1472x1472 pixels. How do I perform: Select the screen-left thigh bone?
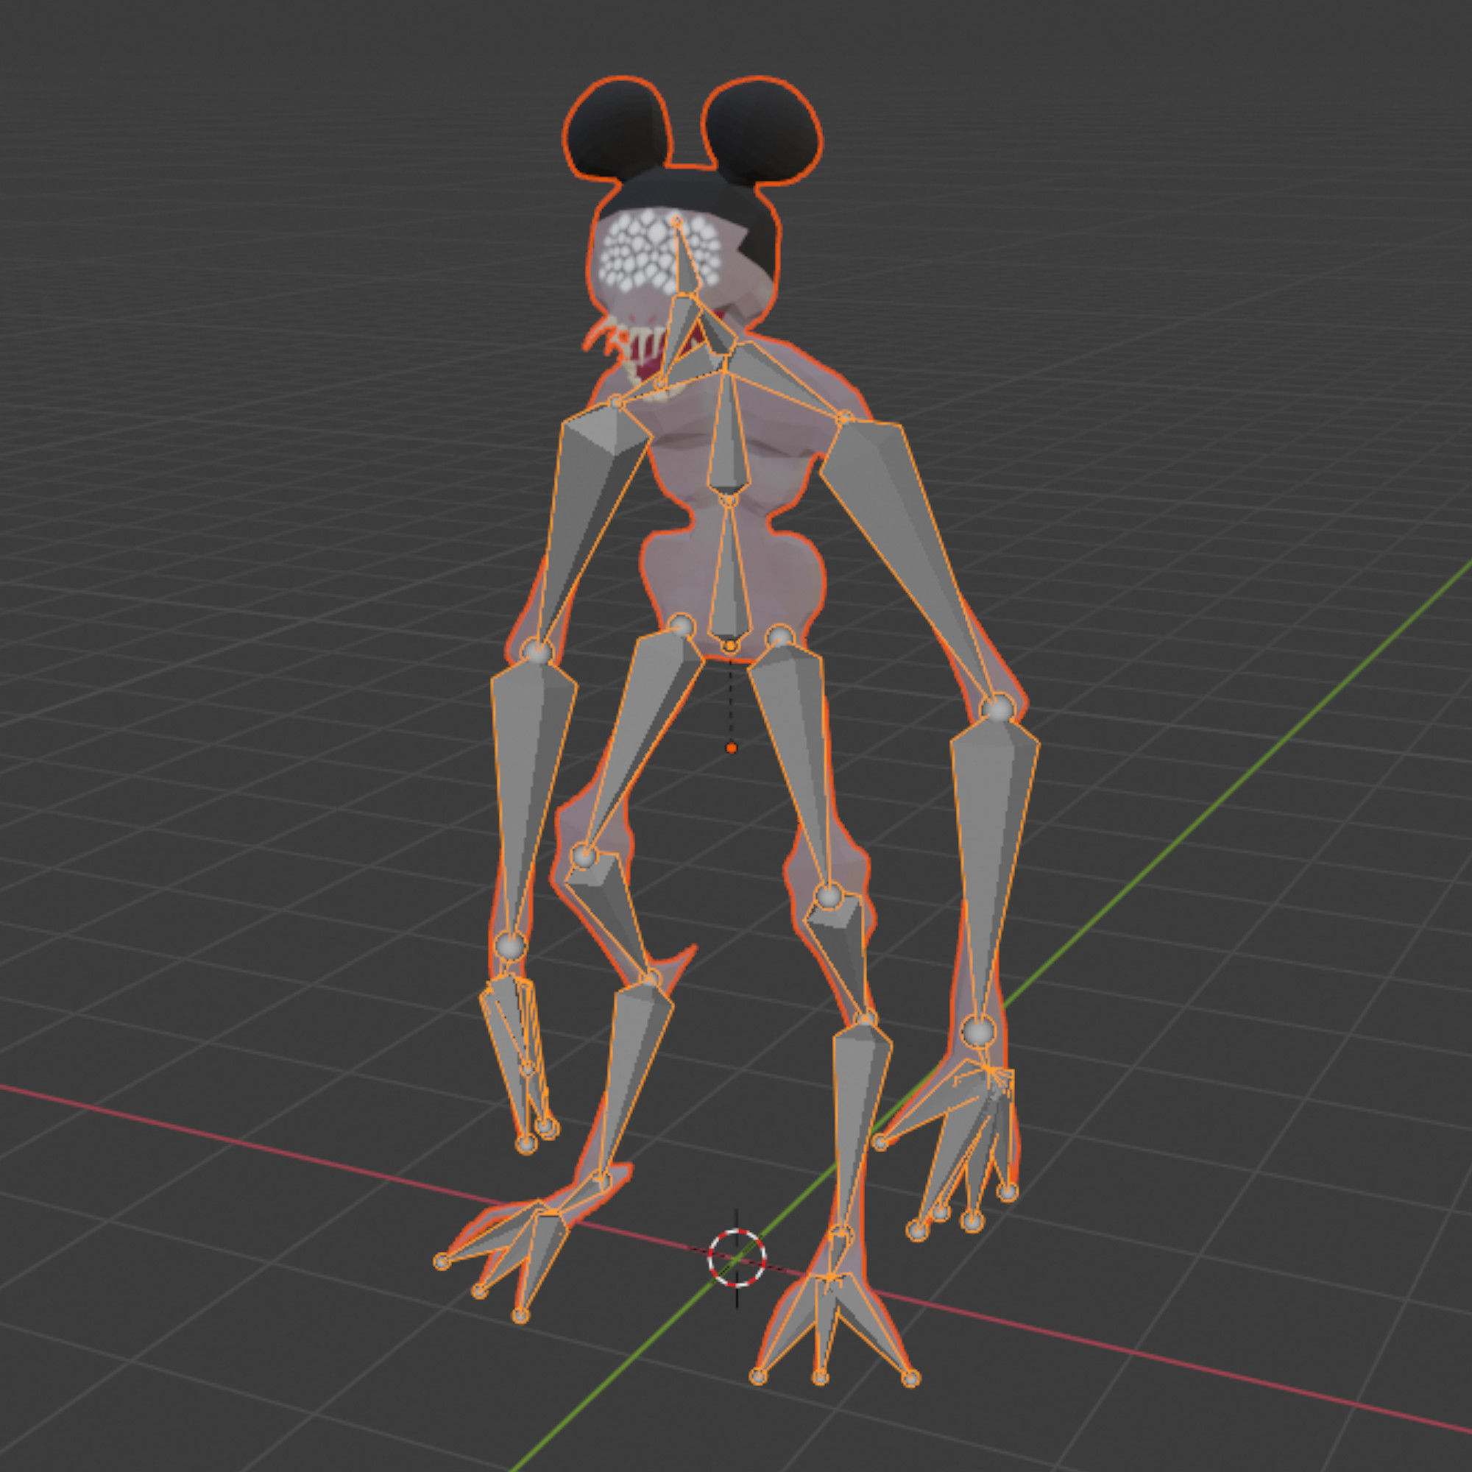(646, 716)
